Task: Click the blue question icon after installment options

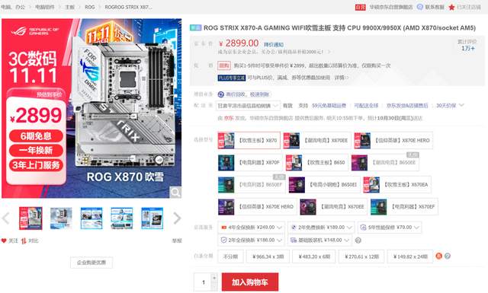Action: click(x=448, y=256)
